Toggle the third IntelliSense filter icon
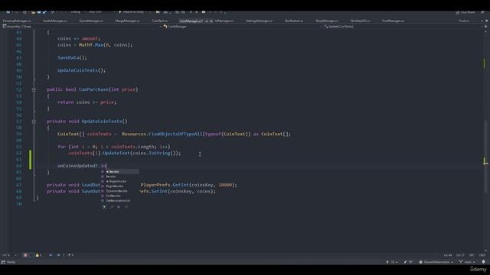Viewport: 490px width, 275px height. (x=119, y=207)
